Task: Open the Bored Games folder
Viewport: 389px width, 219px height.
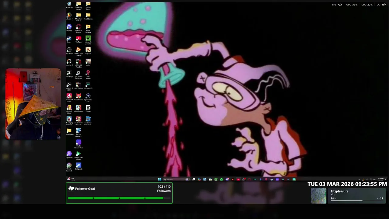Action: pos(88,16)
